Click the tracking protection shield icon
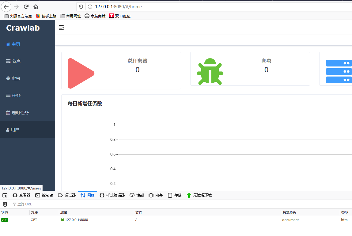Image resolution: width=352 pixels, height=236 pixels. pyautogui.click(x=80, y=6)
